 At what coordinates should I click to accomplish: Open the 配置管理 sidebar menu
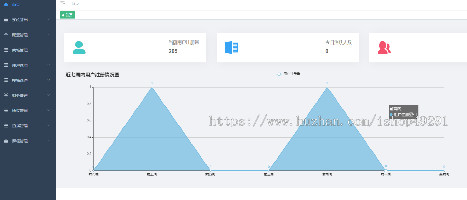point(28,35)
